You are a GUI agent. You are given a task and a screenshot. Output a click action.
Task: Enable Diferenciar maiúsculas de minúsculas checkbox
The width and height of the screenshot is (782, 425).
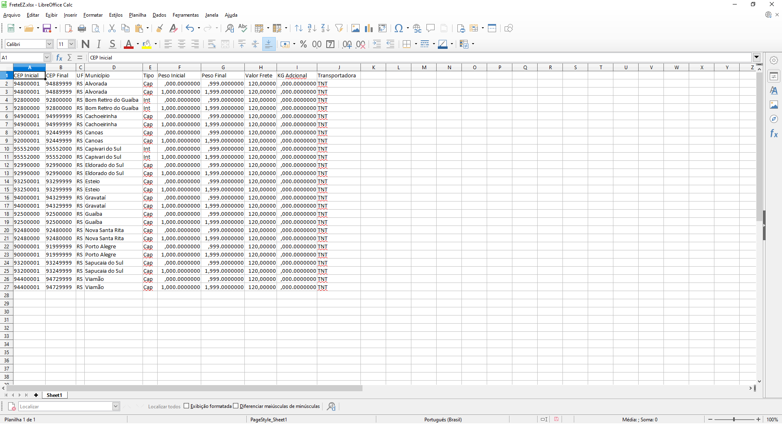[x=236, y=406]
